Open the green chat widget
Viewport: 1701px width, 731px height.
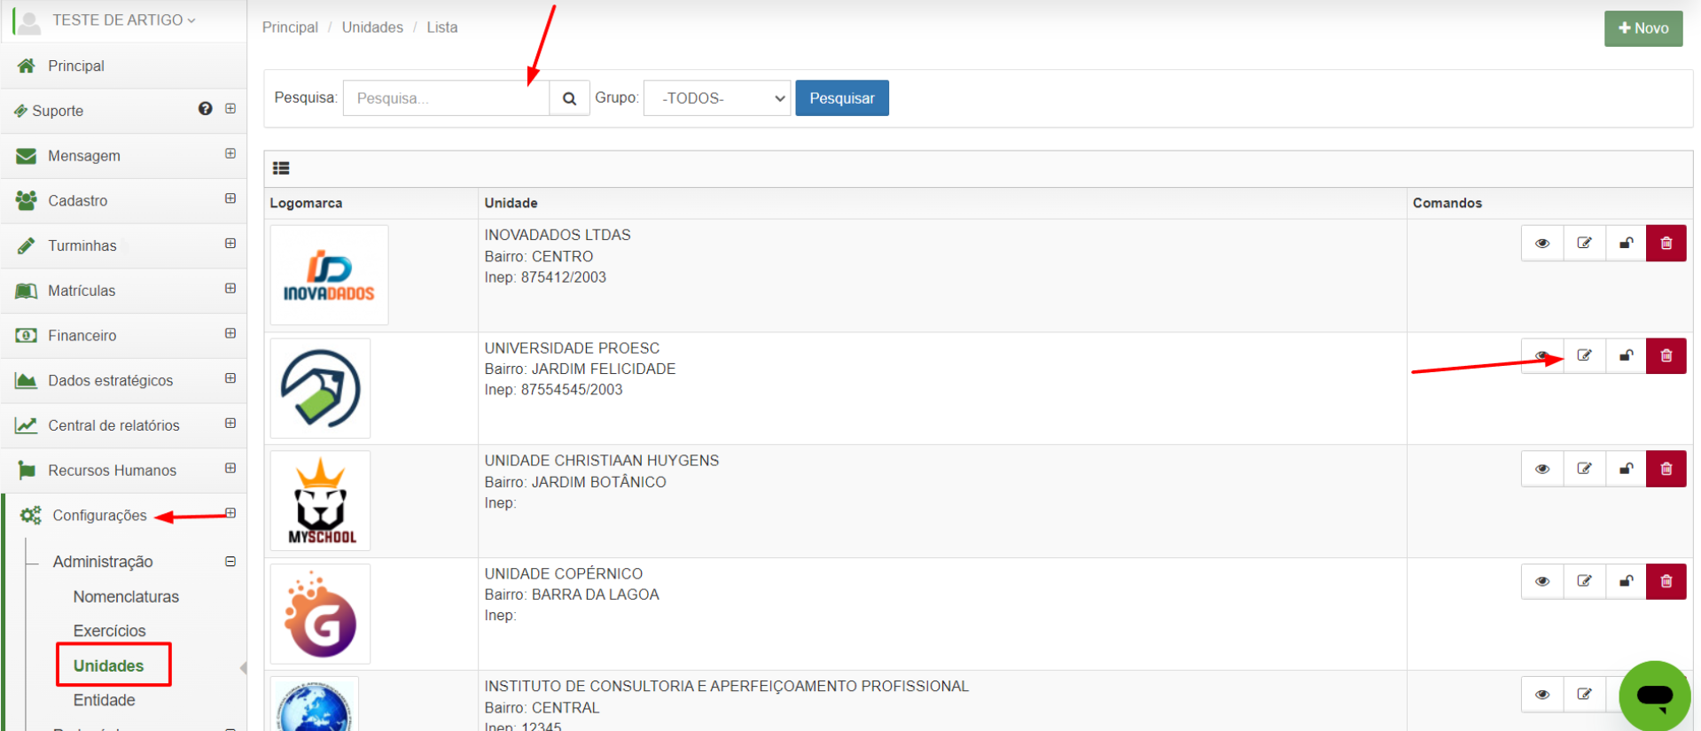click(1654, 696)
